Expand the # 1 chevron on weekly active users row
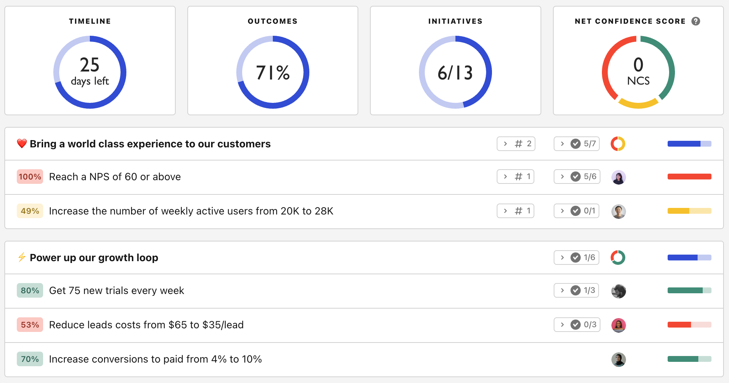This screenshot has width=729, height=383. [505, 211]
